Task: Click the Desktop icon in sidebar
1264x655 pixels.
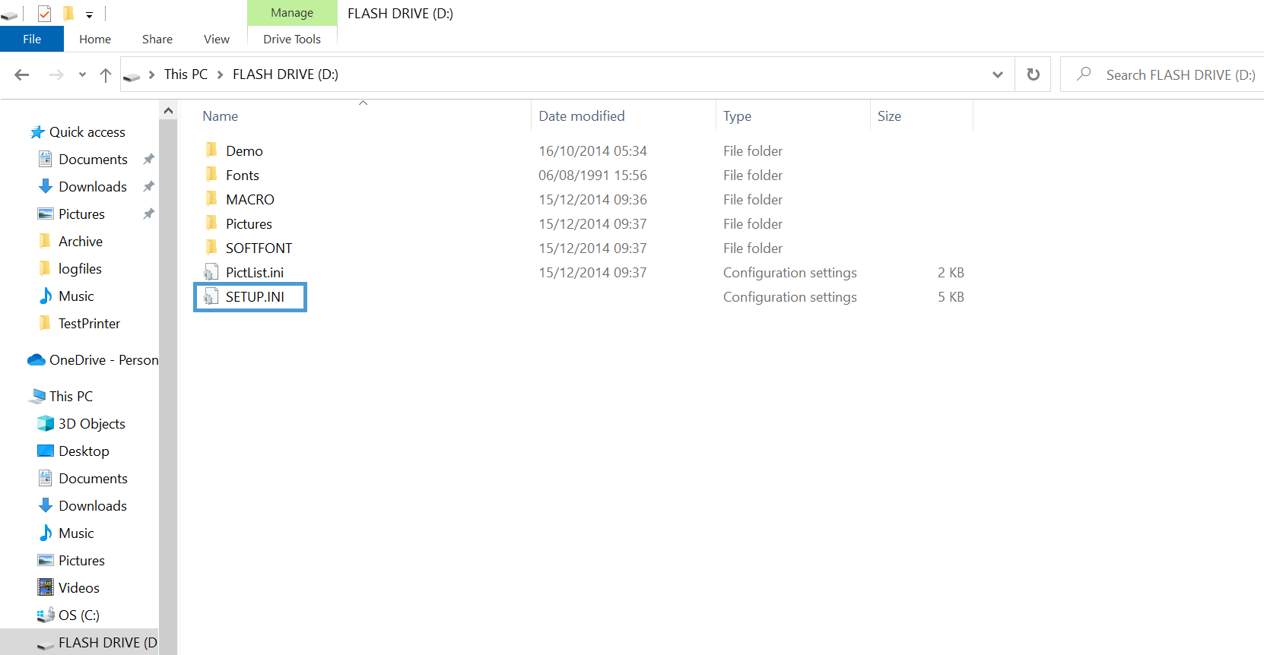Action: pyautogui.click(x=46, y=451)
